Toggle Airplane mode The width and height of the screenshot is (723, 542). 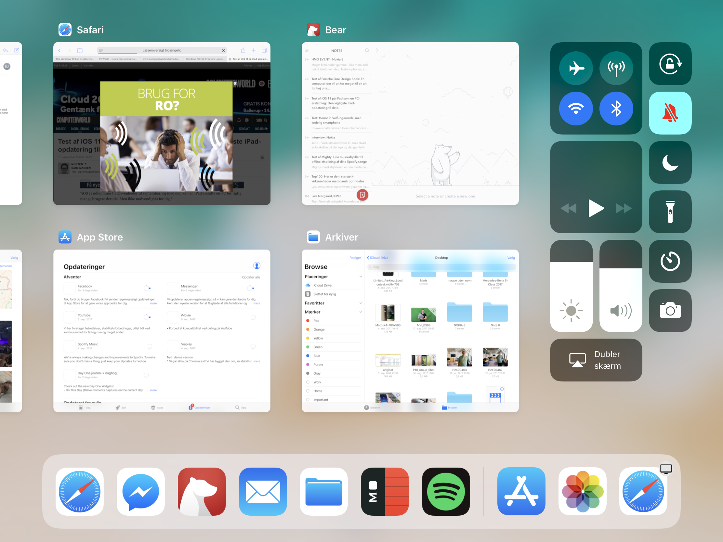click(576, 68)
